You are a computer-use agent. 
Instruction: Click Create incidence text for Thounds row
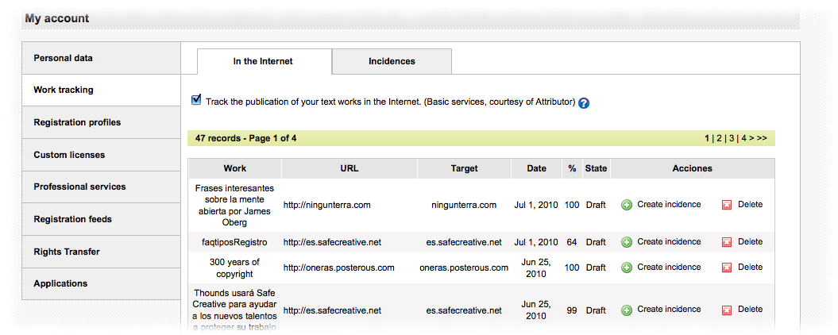point(669,309)
